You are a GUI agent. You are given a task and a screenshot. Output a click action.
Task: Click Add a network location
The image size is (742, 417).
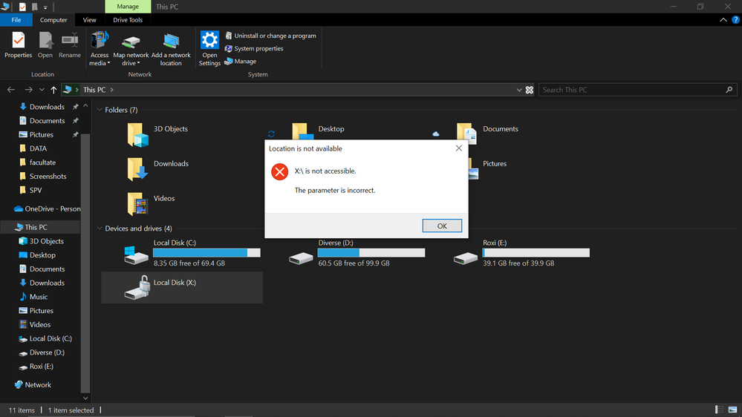171,49
